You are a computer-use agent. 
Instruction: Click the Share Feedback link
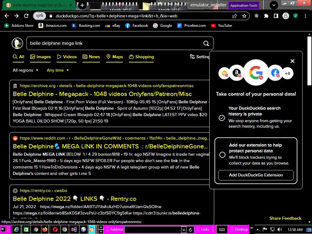point(285,218)
